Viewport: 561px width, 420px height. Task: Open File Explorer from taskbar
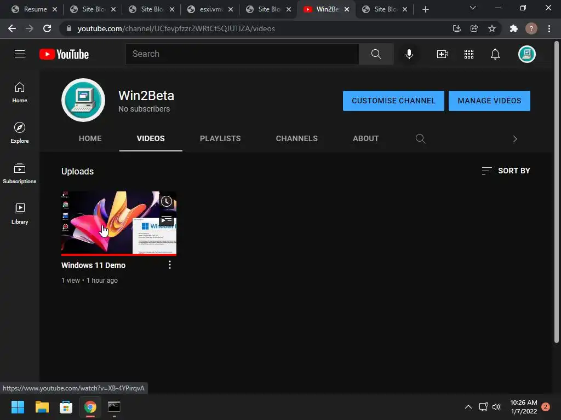42,407
